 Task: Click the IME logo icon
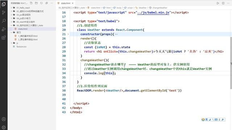click(203, 120)
